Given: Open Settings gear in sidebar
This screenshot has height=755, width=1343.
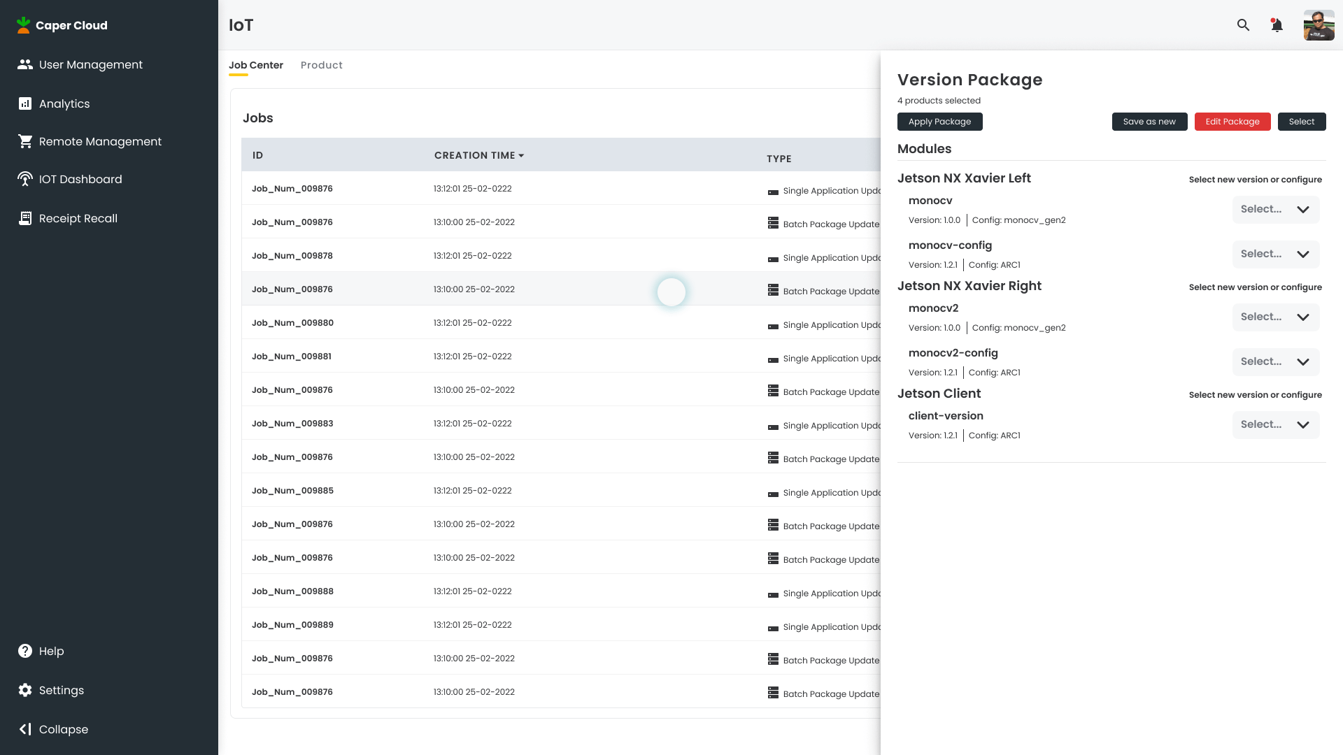Looking at the screenshot, I should tap(25, 690).
